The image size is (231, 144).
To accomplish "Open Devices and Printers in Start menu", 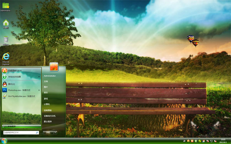I will tap(50, 116).
